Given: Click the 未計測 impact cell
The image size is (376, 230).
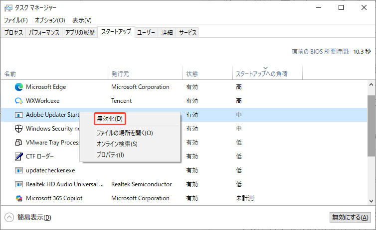Looking at the screenshot, I should pos(245,198).
